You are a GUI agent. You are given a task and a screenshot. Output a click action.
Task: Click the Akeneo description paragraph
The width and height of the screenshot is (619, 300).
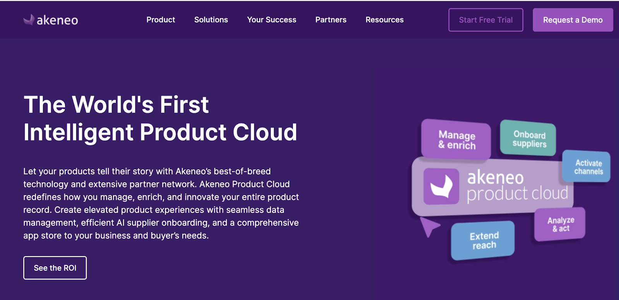(161, 203)
